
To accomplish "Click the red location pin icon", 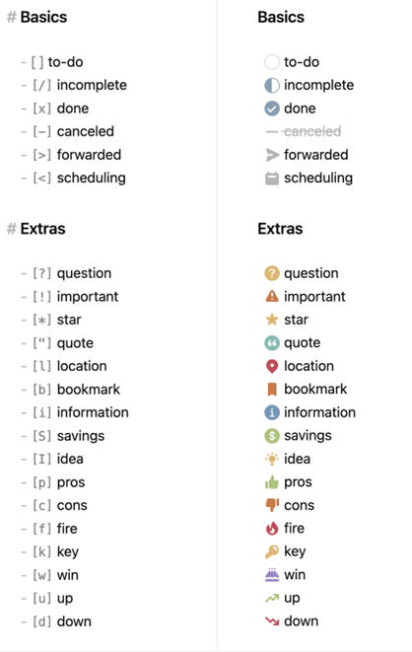I will tap(272, 366).
